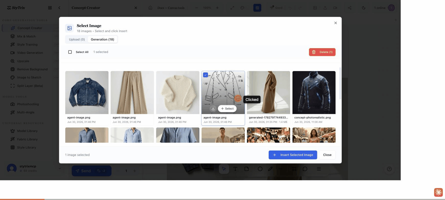Click the Close button in dialog footer
This screenshot has height=200, width=445.
point(327,155)
